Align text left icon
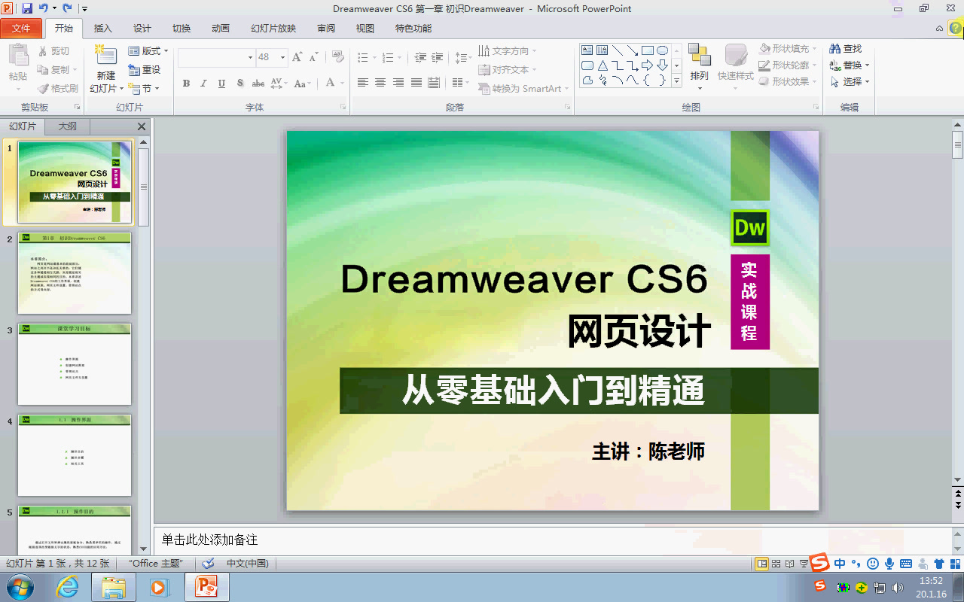The width and height of the screenshot is (964, 602). 363,83
